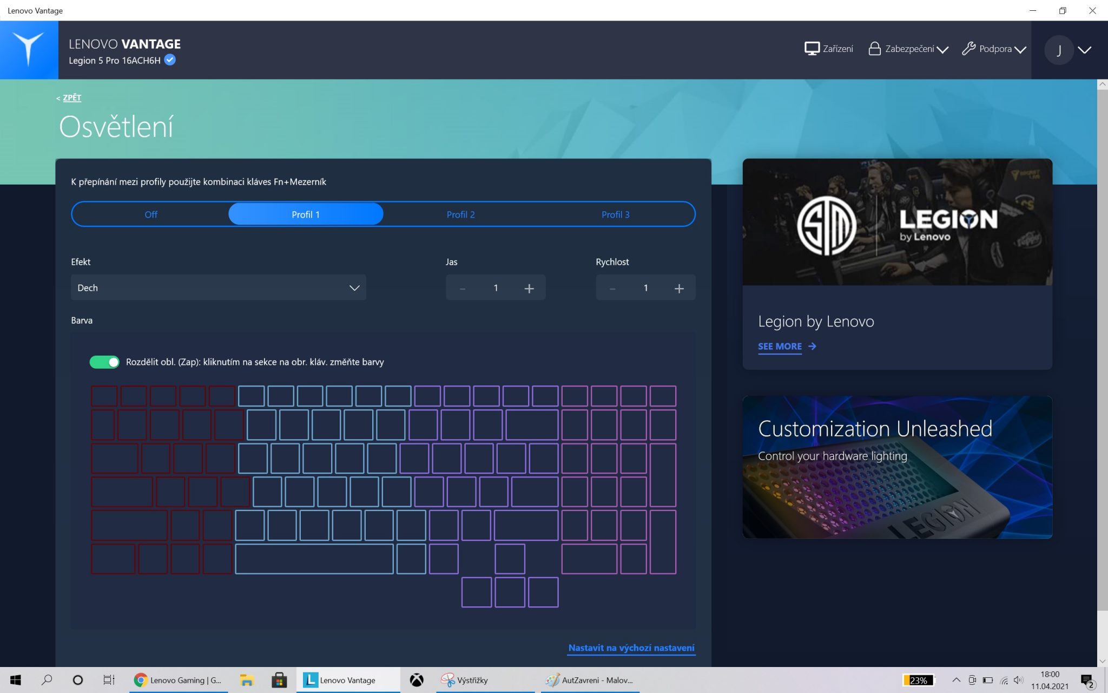The height and width of the screenshot is (693, 1108).
Task: Click Nastavit na výchozí nastavení link
Action: point(631,648)
